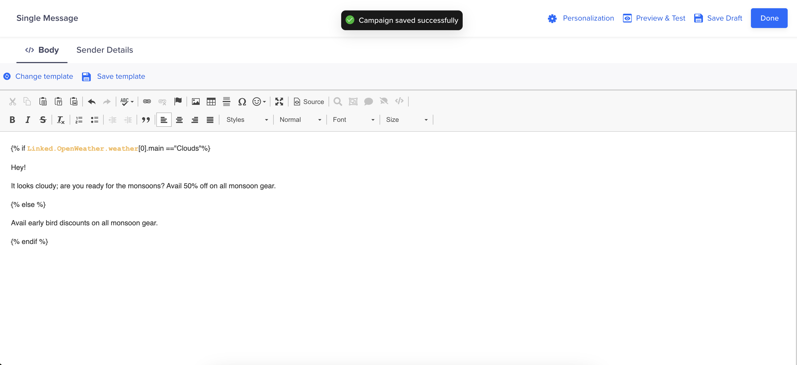Screen dimensions: 797x365
Task: Open the Font dropdown
Action: point(353,120)
